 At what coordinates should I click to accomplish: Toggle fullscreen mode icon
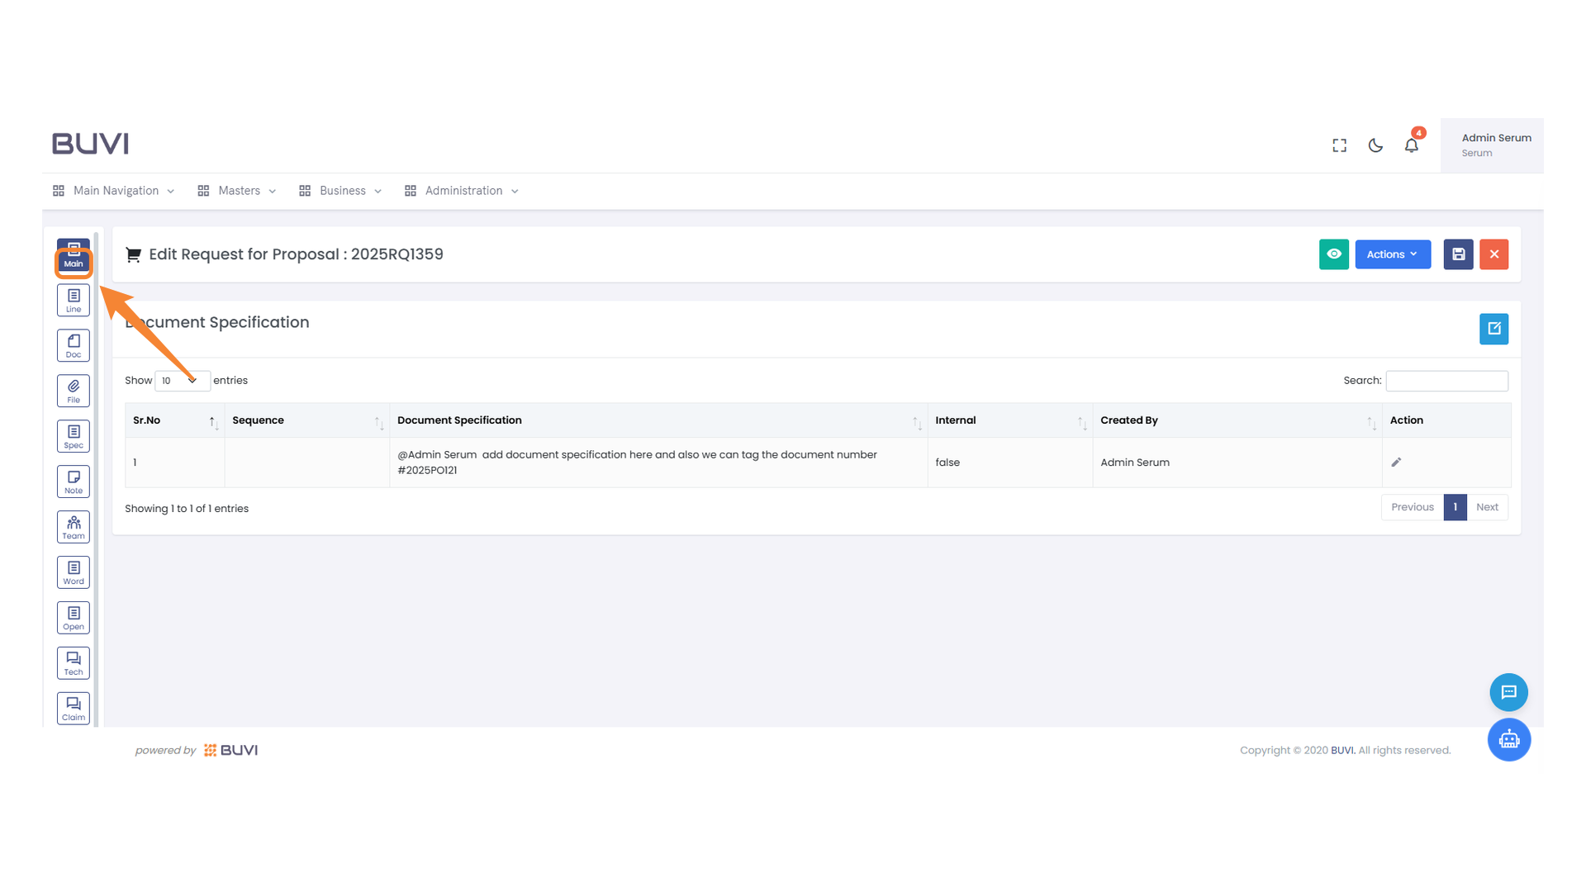[x=1339, y=145]
